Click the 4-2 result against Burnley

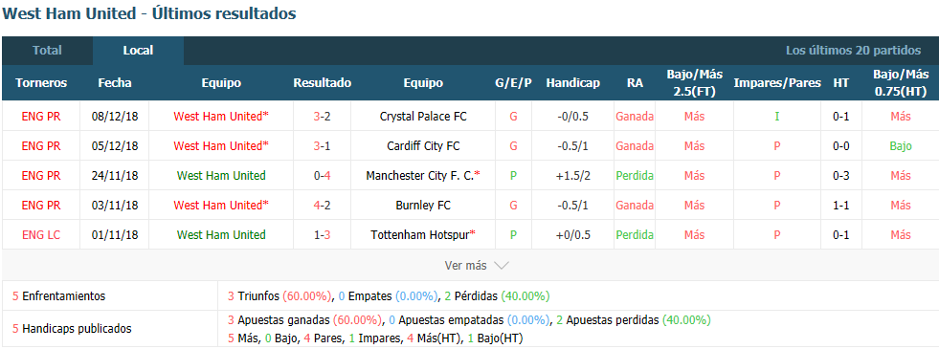pos(323,206)
